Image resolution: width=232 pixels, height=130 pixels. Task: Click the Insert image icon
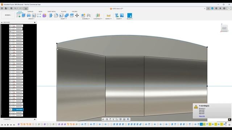coord(122,15)
